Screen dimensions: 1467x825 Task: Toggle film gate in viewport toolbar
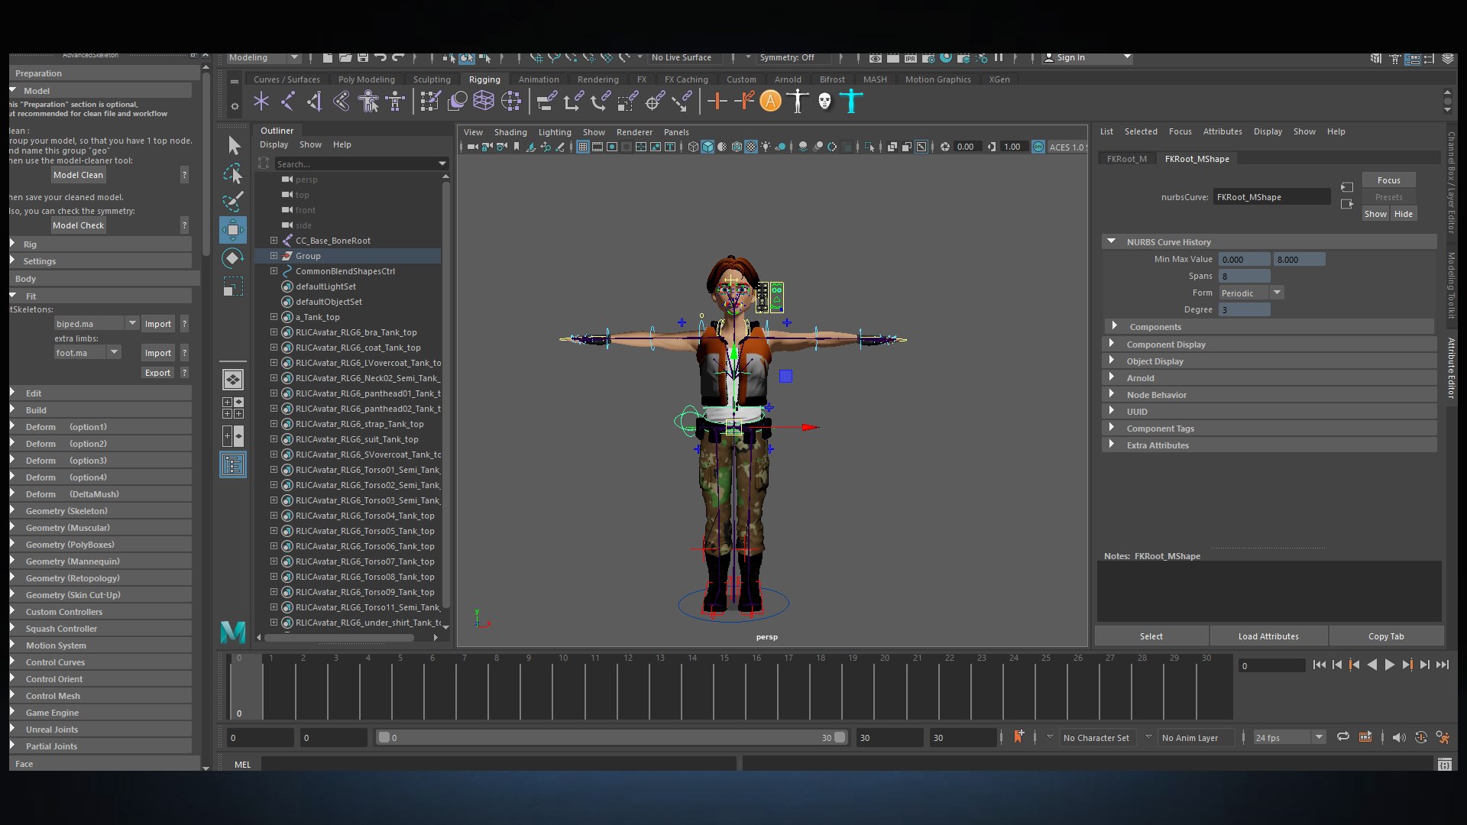tap(597, 147)
